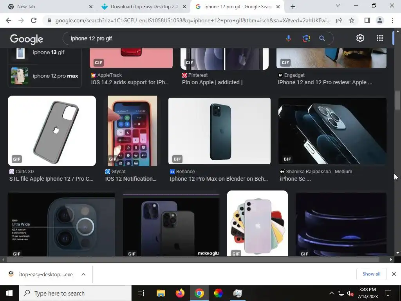Open the Ultra Wide camera GIF thumbnail
Screen dimensions: 401x301
point(61,225)
